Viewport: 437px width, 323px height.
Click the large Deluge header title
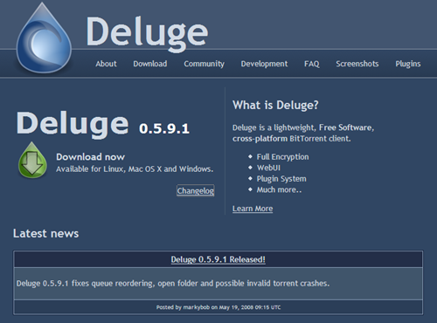pos(147,32)
